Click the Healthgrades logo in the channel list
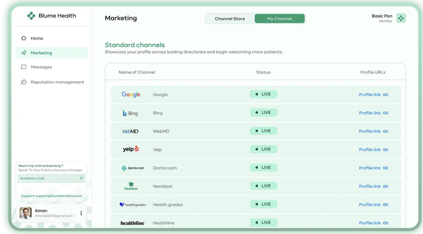Screen dimensions: 423x234 click(x=133, y=205)
